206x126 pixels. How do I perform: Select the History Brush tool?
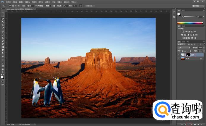[3, 41]
